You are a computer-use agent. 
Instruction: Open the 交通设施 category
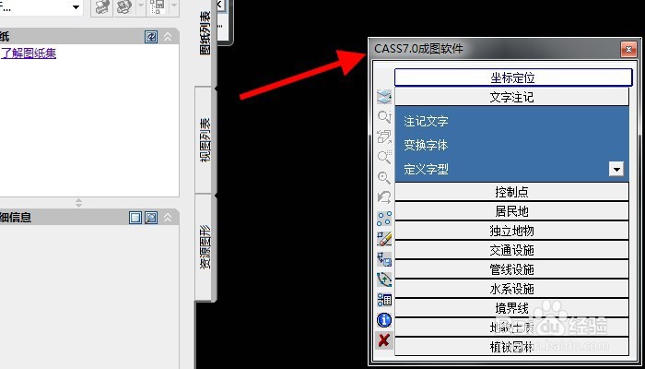point(511,250)
